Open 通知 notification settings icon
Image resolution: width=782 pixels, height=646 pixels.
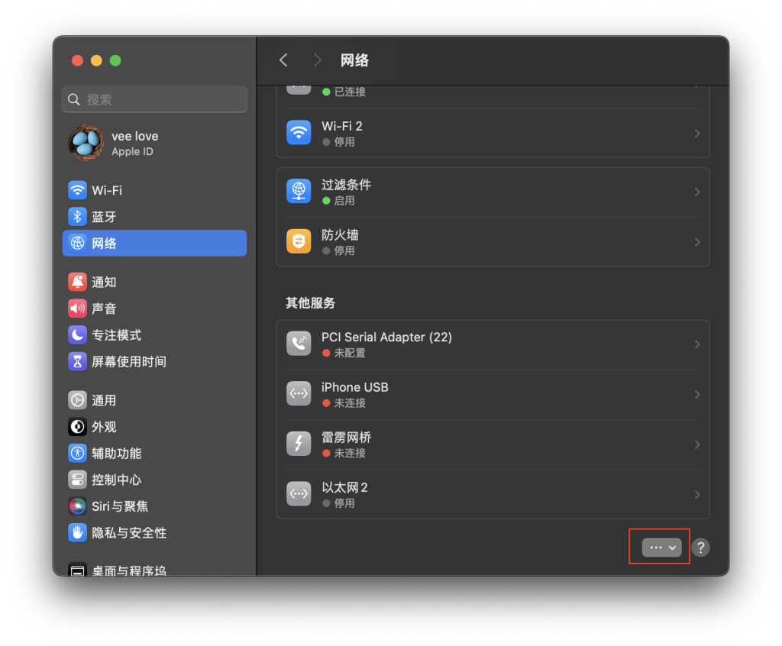click(77, 281)
